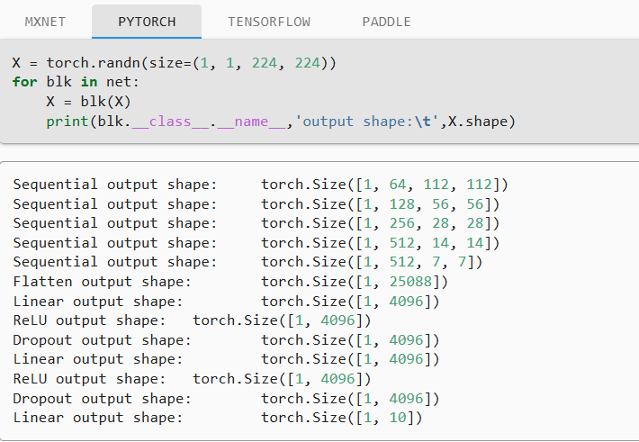Screen dimensions: 639x442
Task: Click output line with torch.Size([1, 512, 7, 7])
Action: pyautogui.click(x=247, y=262)
